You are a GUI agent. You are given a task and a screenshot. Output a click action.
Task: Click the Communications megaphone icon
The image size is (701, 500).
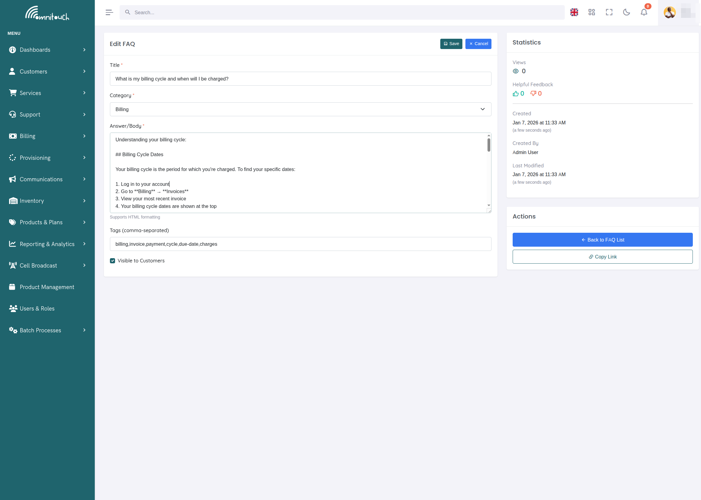tap(12, 179)
